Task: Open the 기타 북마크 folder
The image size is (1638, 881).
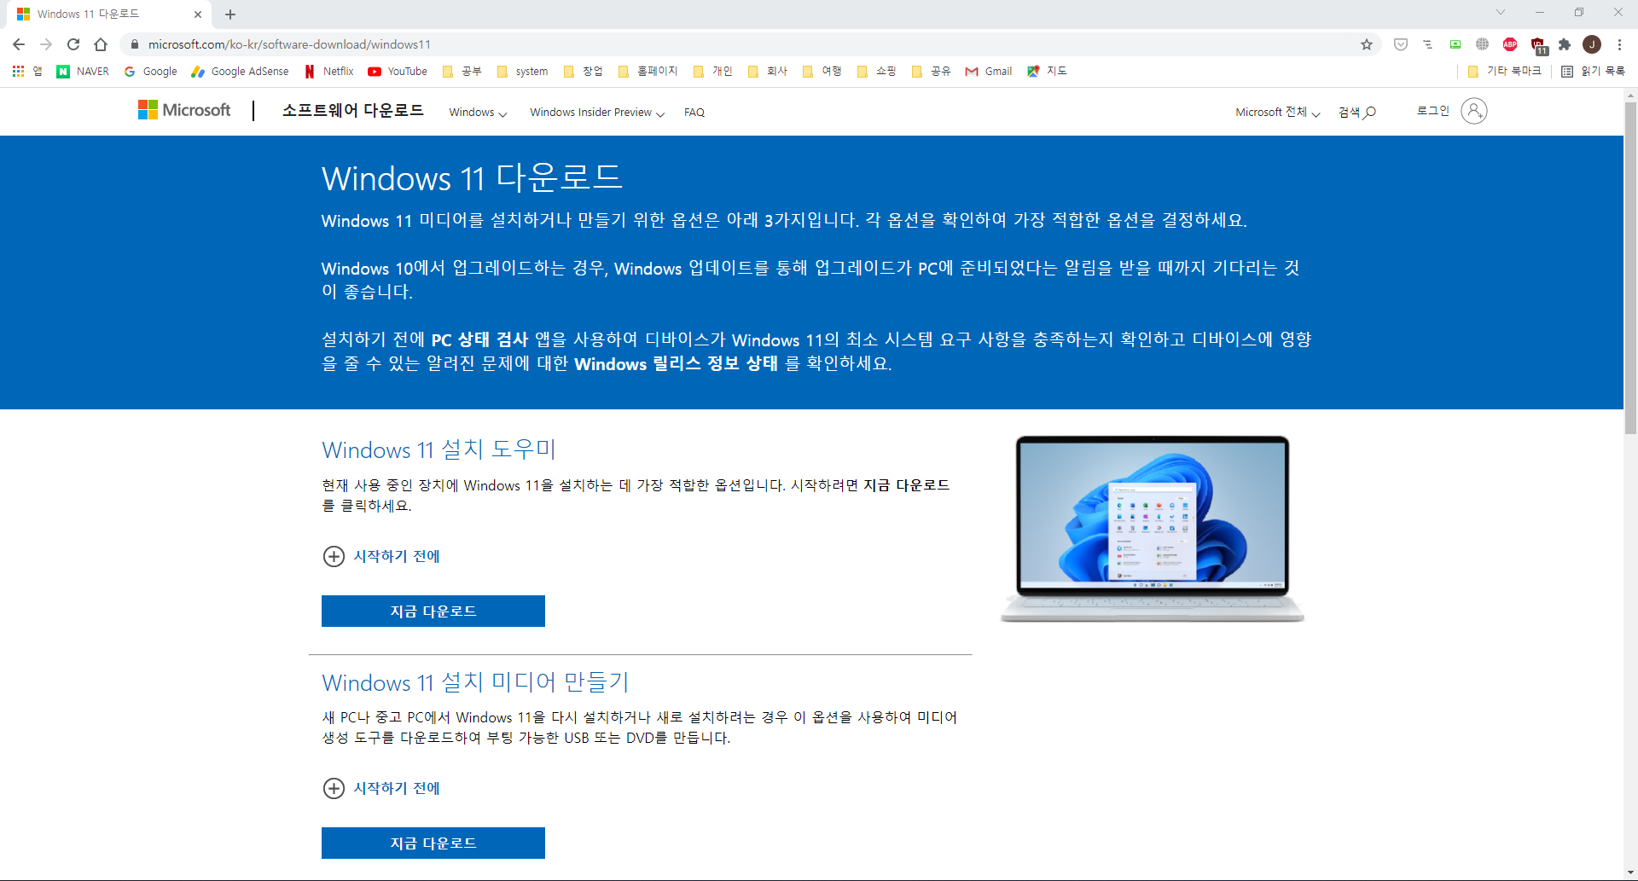Action: pyautogui.click(x=1505, y=72)
